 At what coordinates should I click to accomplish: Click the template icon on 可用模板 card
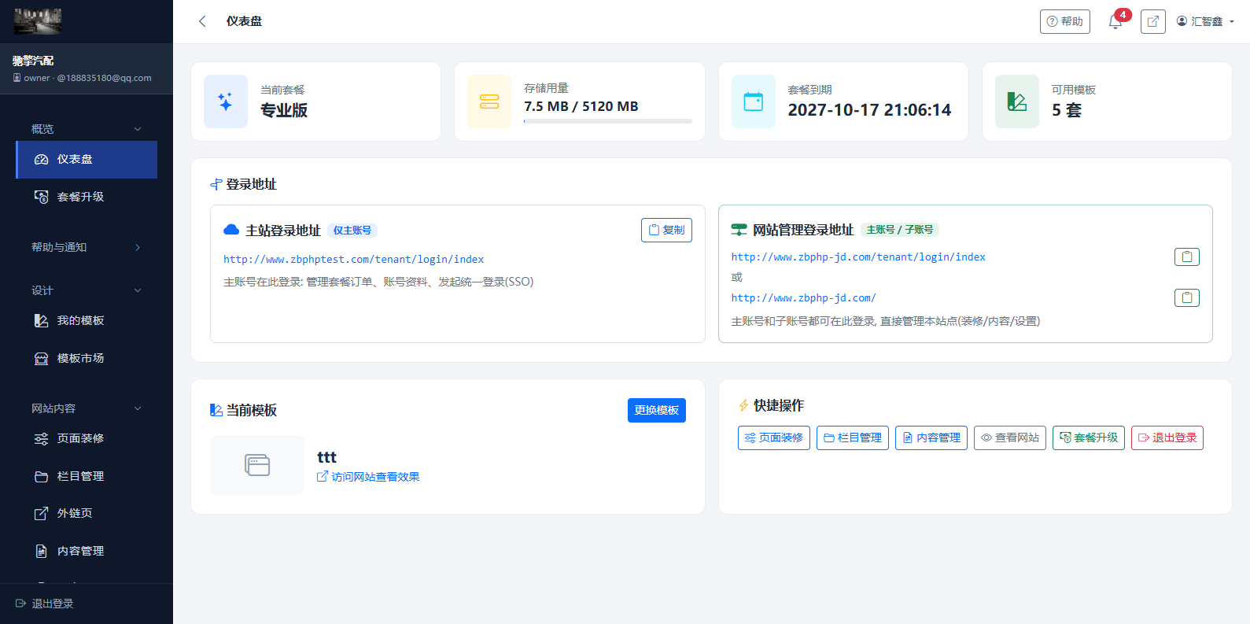[1017, 102]
